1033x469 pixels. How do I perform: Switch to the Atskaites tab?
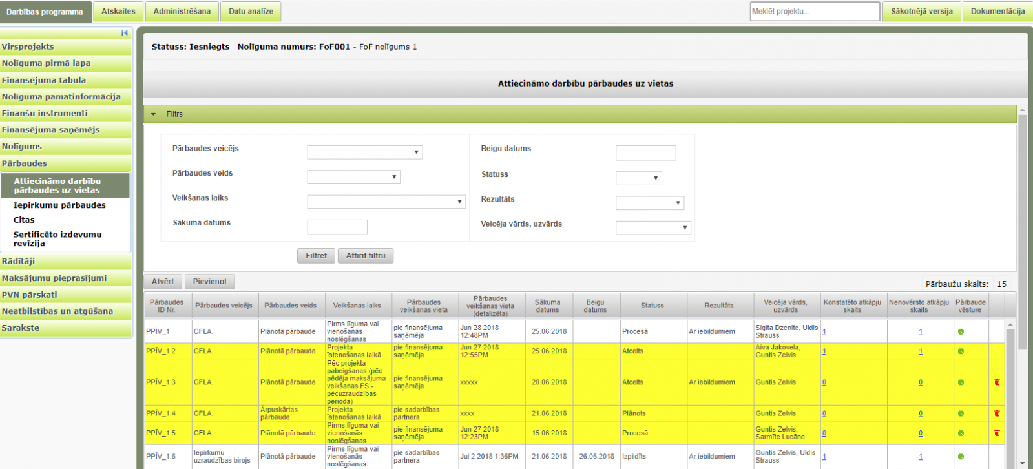[118, 12]
